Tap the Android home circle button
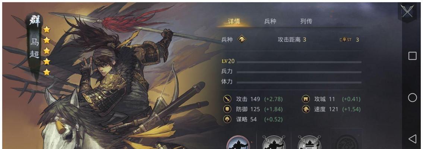 tap(412, 98)
